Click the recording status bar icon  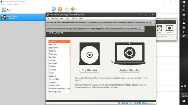coord(137,103)
